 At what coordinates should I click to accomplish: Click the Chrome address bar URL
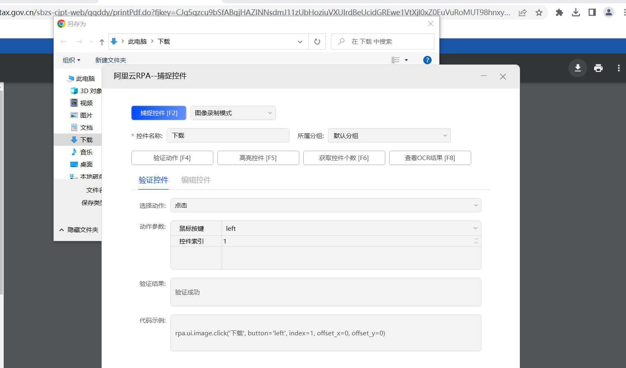coord(255,13)
